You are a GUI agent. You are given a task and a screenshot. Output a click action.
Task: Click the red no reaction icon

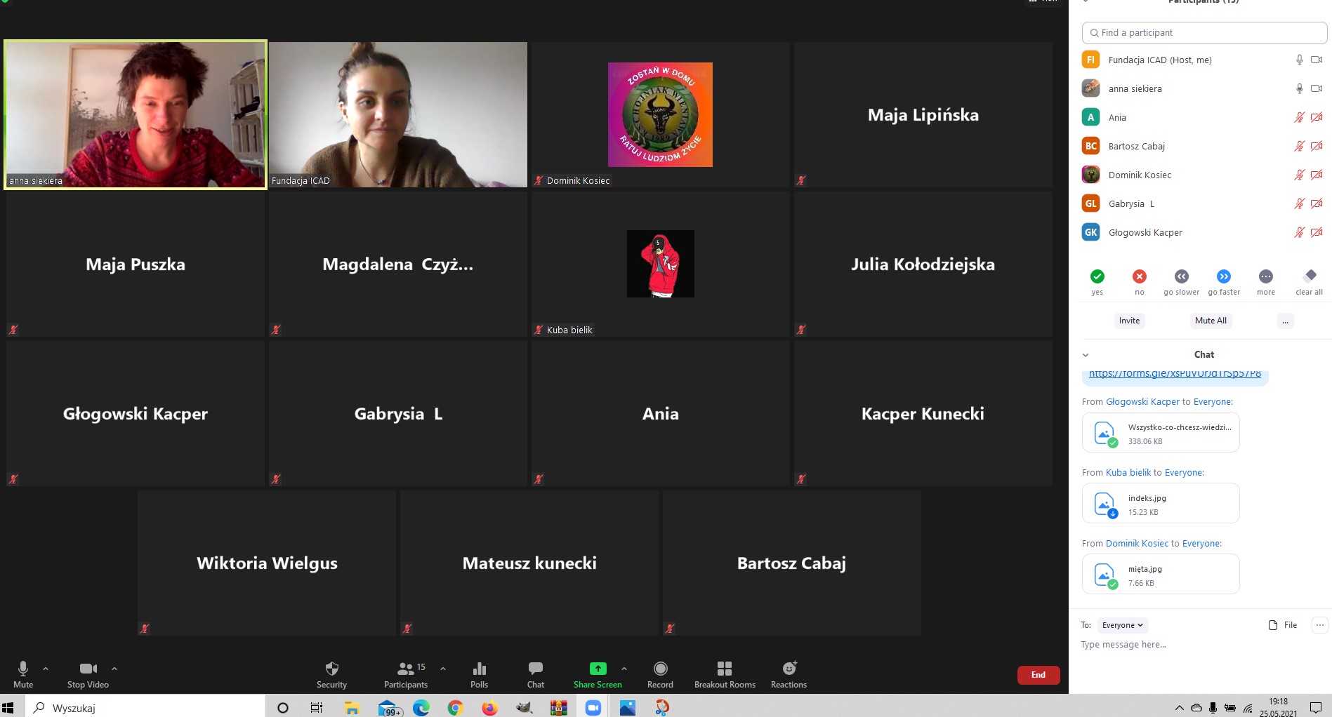(x=1140, y=276)
